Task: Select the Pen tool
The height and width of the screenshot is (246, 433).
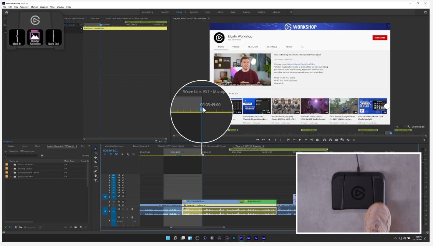Action: pos(96,171)
